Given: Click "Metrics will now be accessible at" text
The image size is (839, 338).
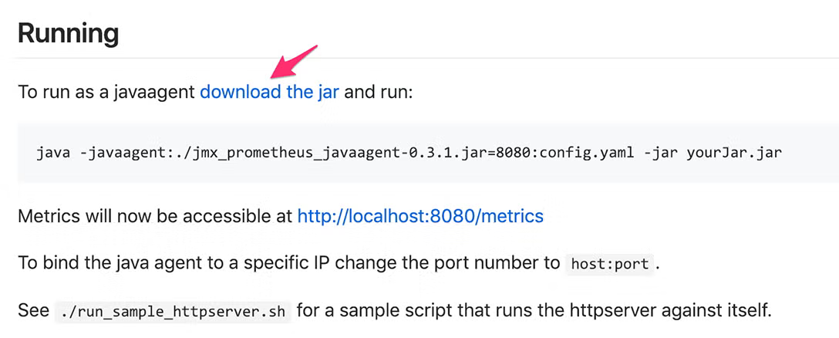Looking at the screenshot, I should click(155, 216).
